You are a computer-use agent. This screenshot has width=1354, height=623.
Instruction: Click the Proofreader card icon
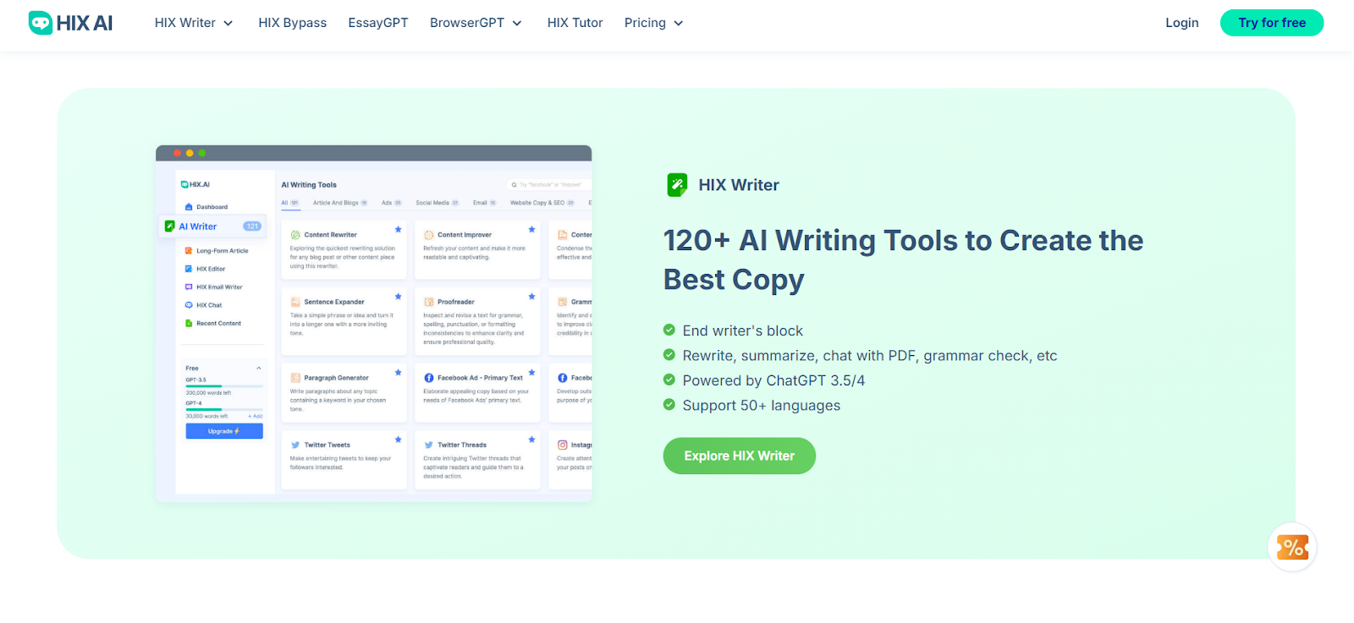point(428,302)
